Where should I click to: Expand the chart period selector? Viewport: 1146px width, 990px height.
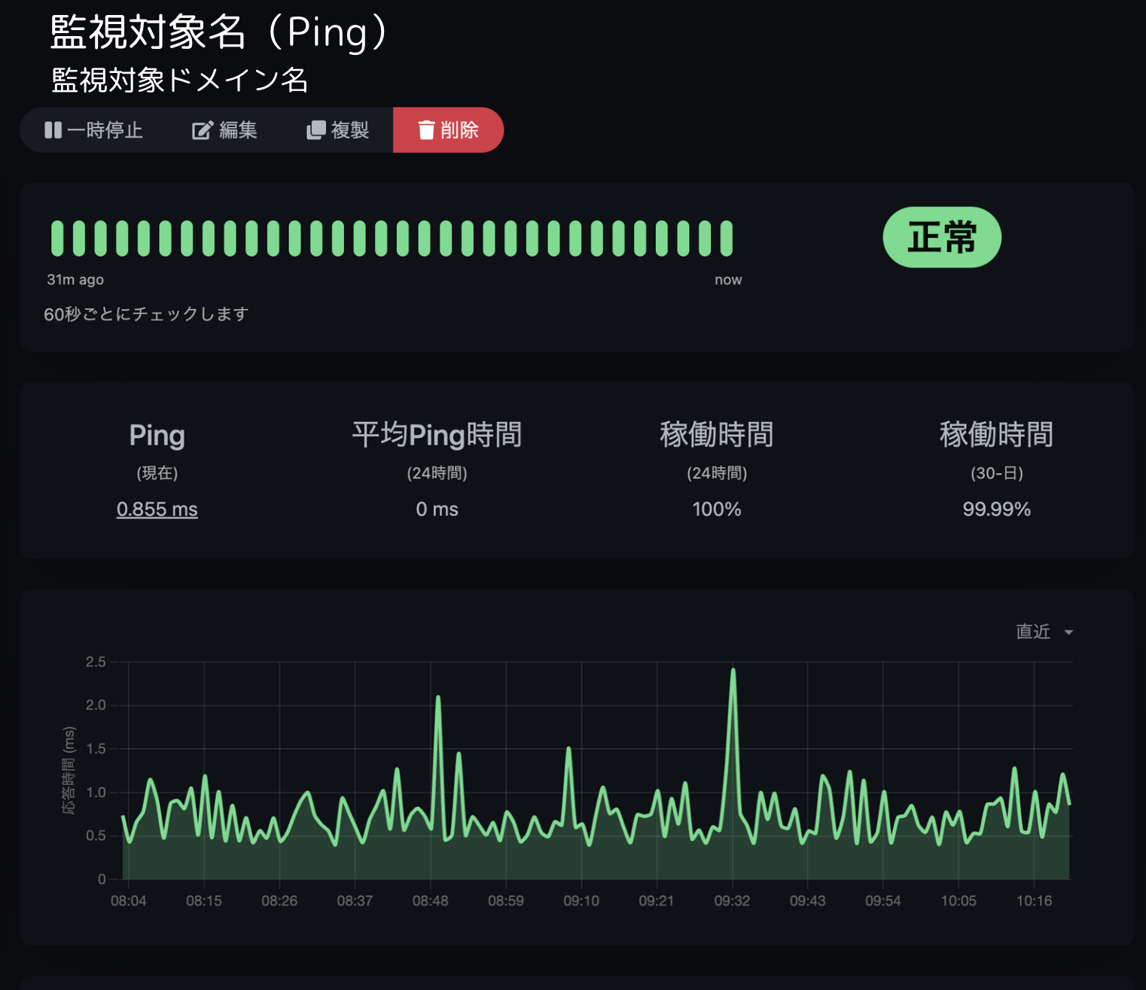click(1043, 632)
